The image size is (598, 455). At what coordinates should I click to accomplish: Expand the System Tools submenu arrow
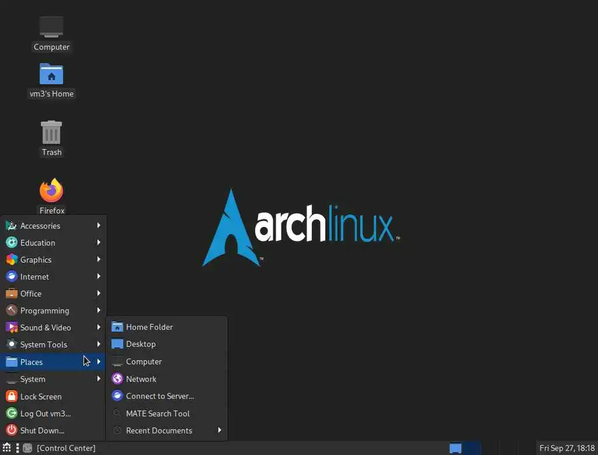(x=99, y=344)
